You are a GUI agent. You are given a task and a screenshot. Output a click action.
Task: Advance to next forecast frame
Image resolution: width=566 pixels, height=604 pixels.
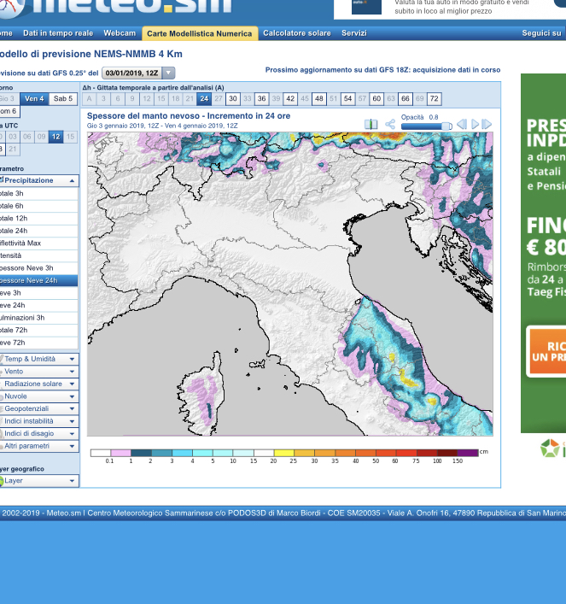(487, 125)
